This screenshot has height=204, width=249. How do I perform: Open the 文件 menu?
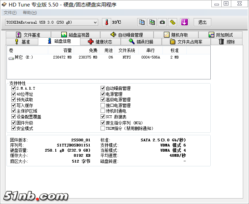(10, 13)
